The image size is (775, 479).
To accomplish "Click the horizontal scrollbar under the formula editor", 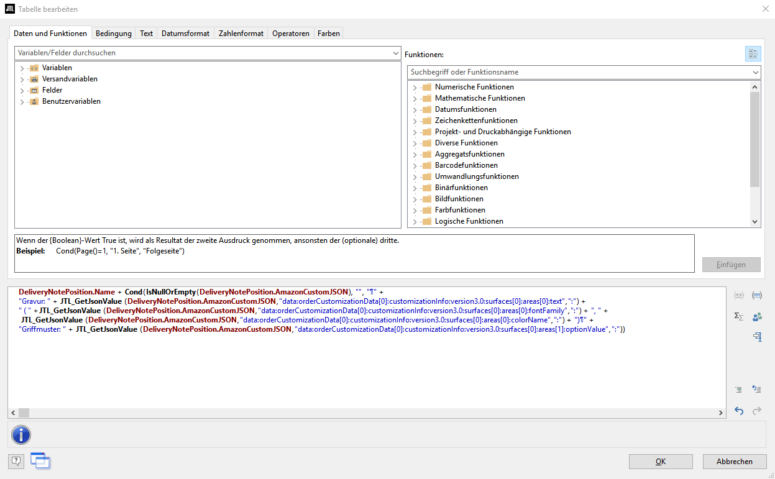I will pyautogui.click(x=367, y=413).
